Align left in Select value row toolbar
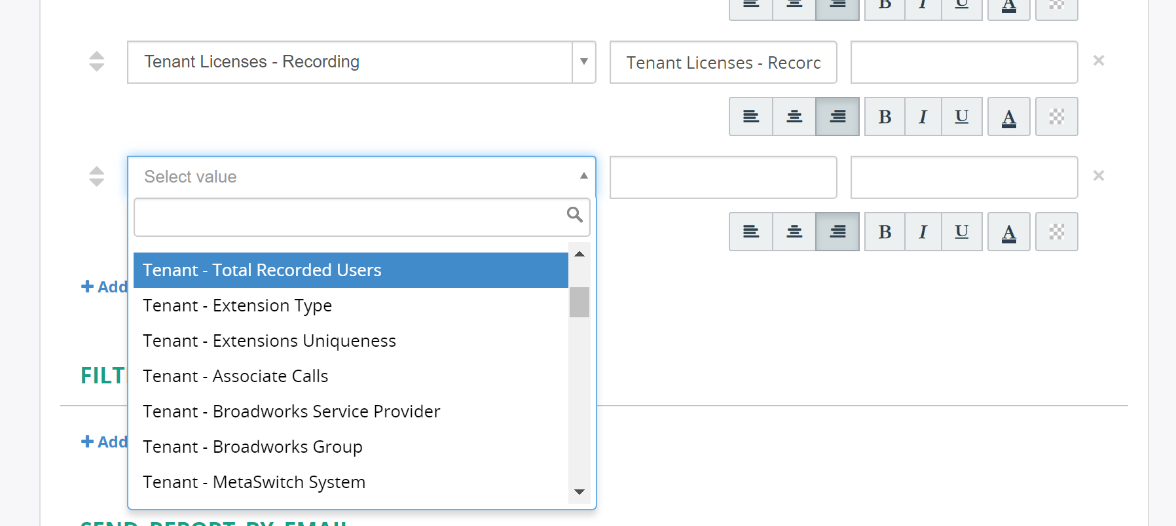Viewport: 1176px width, 526px height. (x=751, y=232)
